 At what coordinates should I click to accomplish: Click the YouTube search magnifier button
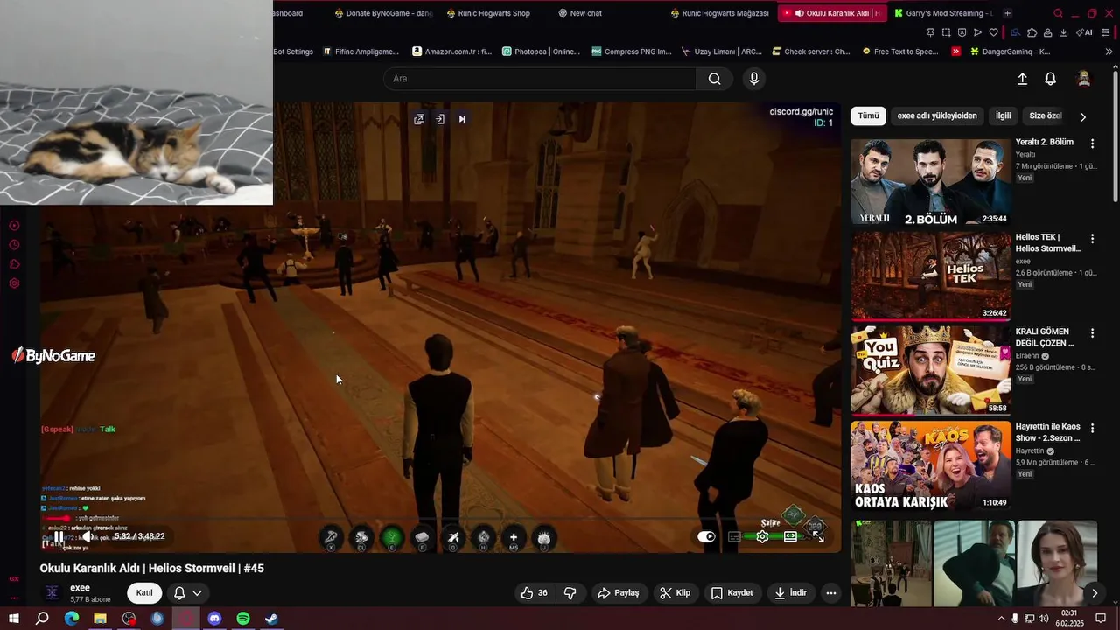[715, 79]
